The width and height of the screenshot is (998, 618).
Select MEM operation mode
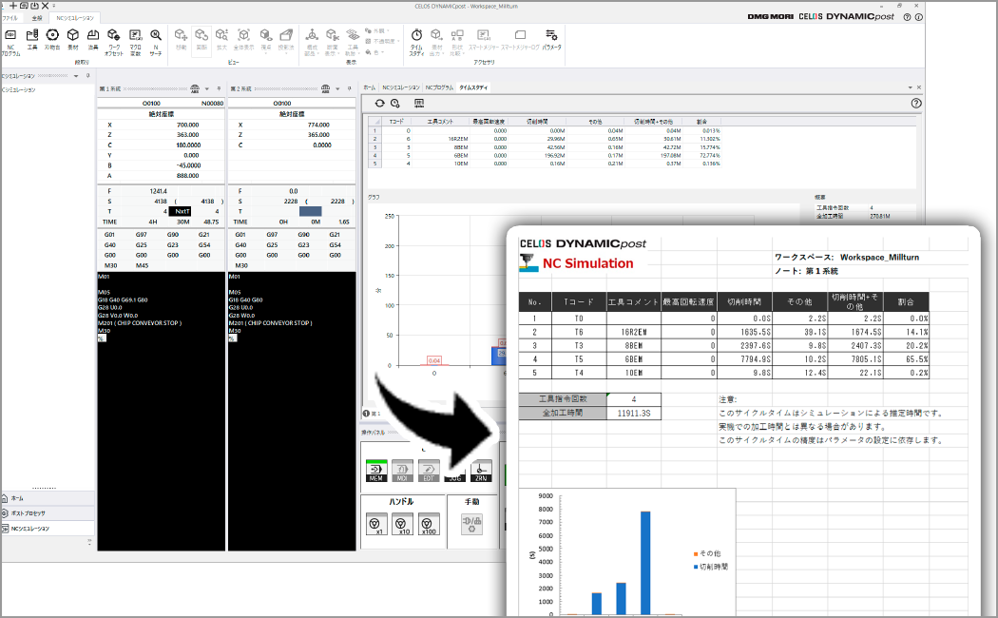coord(376,471)
